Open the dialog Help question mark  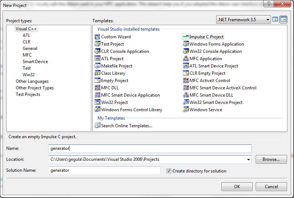(268, 4)
